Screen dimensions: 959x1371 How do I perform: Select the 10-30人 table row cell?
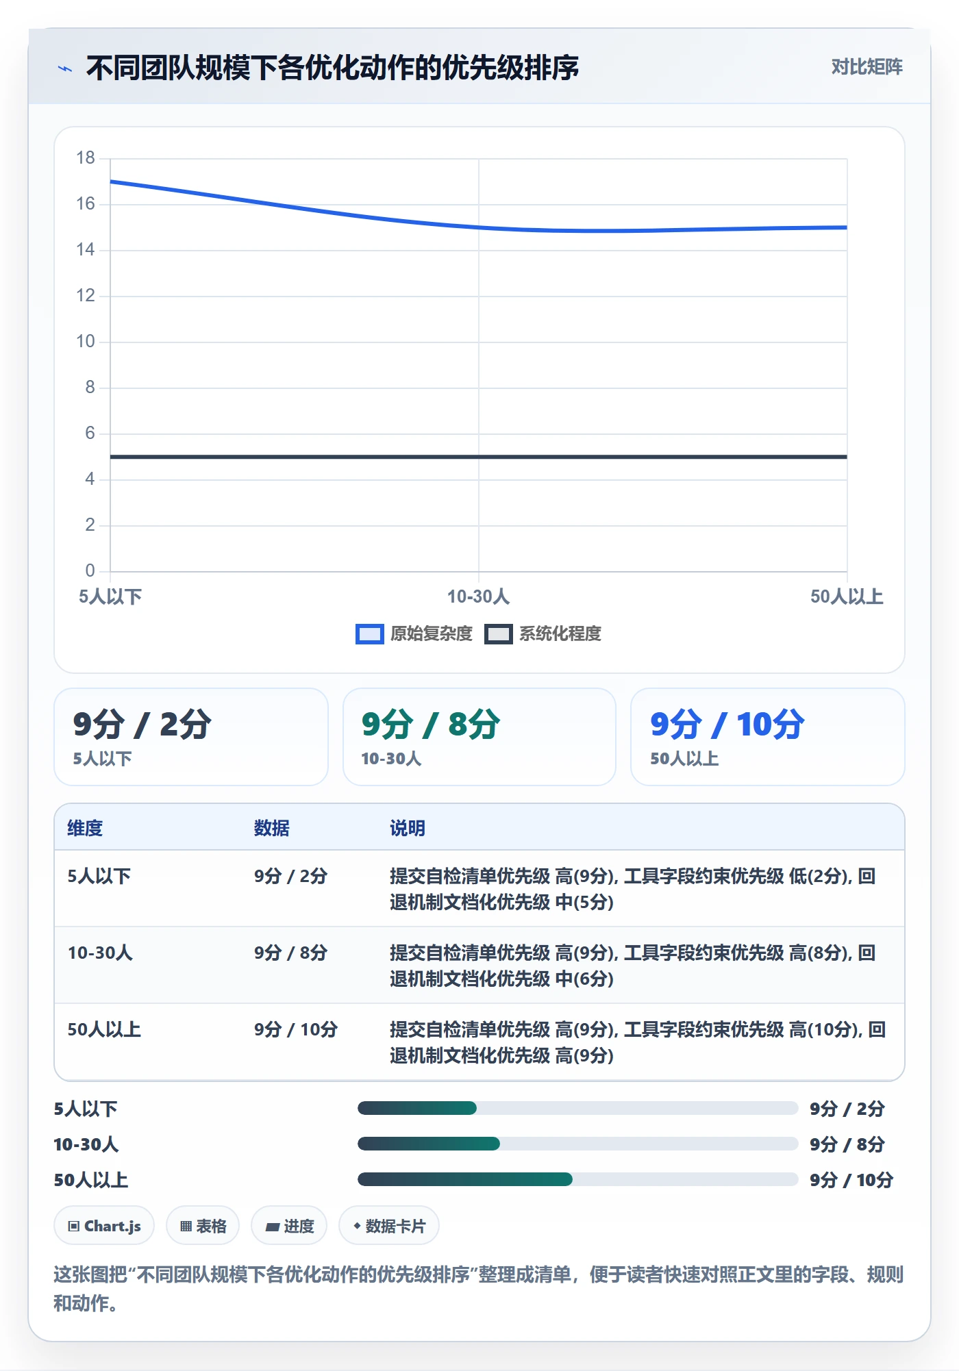click(100, 953)
